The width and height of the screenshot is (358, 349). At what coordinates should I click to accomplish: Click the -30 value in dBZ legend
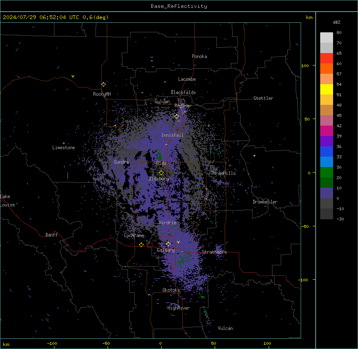click(x=340, y=219)
